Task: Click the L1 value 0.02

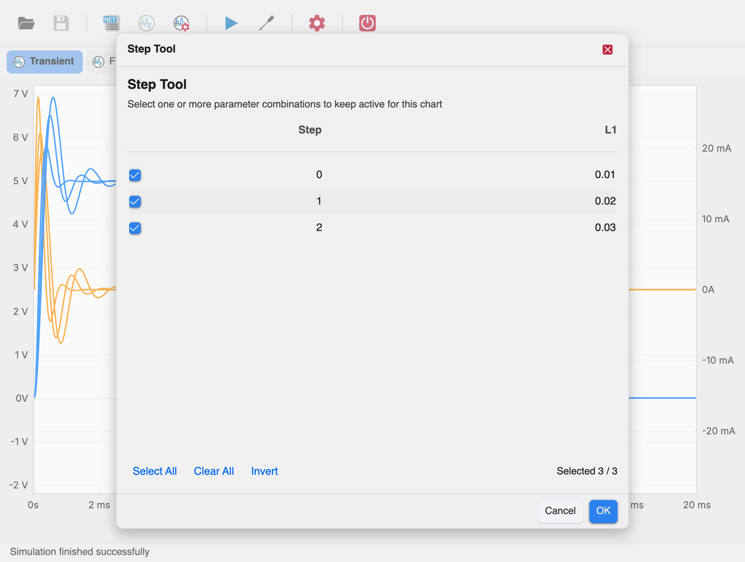Action: pos(605,201)
